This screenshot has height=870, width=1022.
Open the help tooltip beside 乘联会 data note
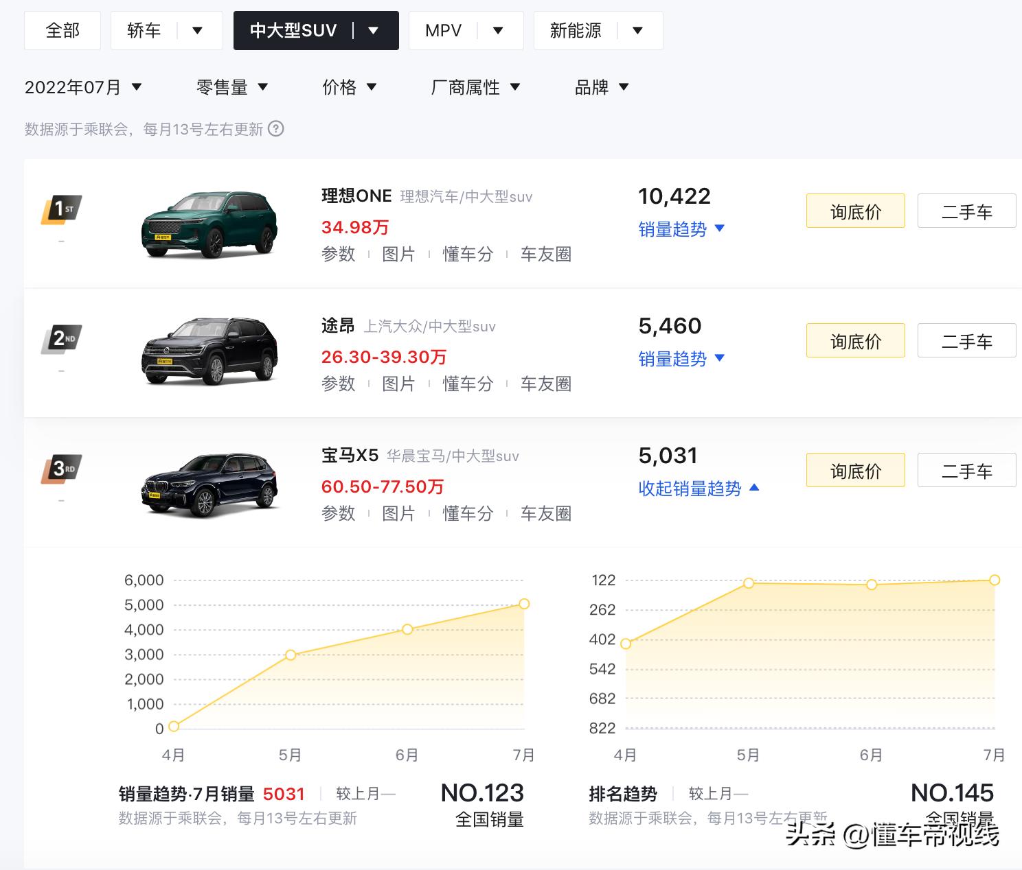277,129
